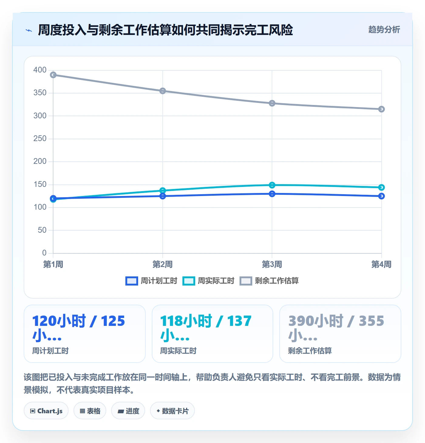Select the 数据卡片 tag chip
Screen dimensions: 425x443
point(172,411)
